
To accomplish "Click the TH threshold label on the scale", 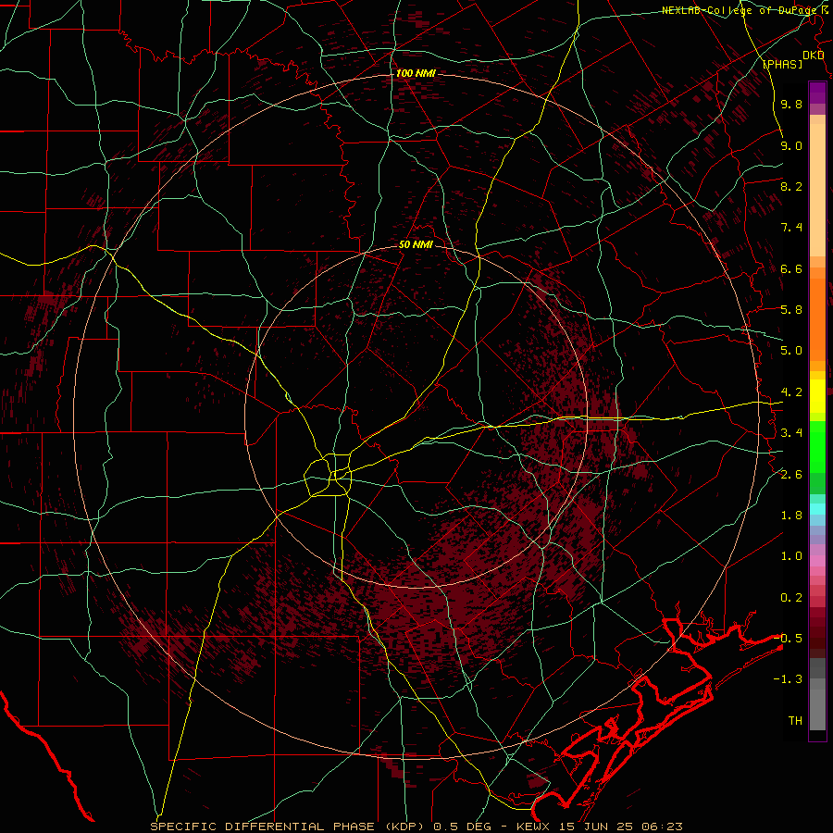I will click(x=795, y=721).
